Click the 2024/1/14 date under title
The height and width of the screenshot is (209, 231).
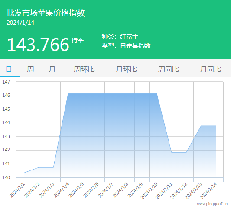[20, 23]
